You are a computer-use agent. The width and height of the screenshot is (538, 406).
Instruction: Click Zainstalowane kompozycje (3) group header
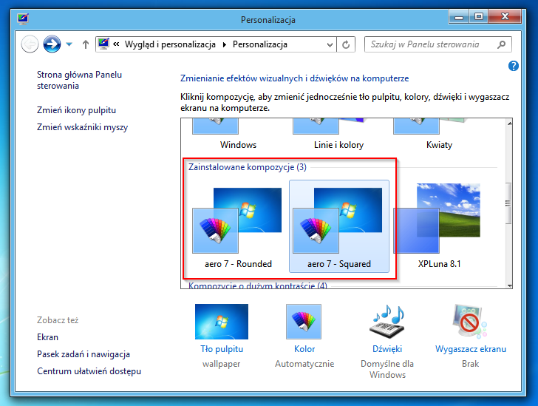(x=248, y=167)
